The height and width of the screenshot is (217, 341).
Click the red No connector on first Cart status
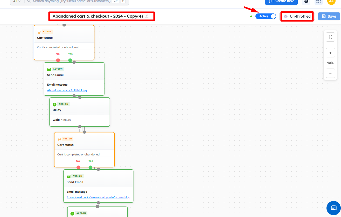tap(58, 60)
